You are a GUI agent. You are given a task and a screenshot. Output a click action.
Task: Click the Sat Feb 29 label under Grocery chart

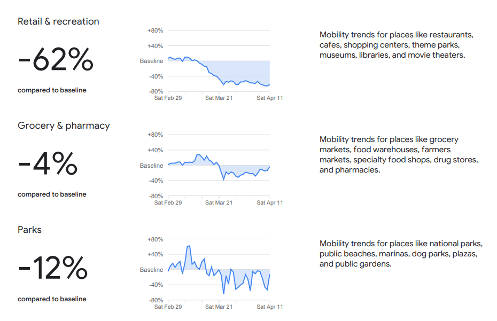tap(168, 203)
